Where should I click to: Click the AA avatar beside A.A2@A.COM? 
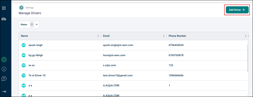(24, 85)
